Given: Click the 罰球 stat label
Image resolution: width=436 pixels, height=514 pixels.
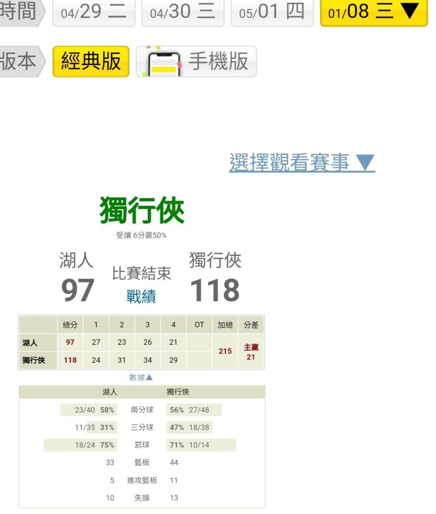Looking at the screenshot, I should 142,445.
